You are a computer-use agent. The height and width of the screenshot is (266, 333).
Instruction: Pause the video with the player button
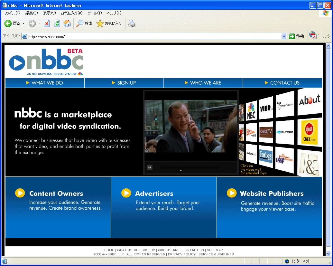[150, 167]
